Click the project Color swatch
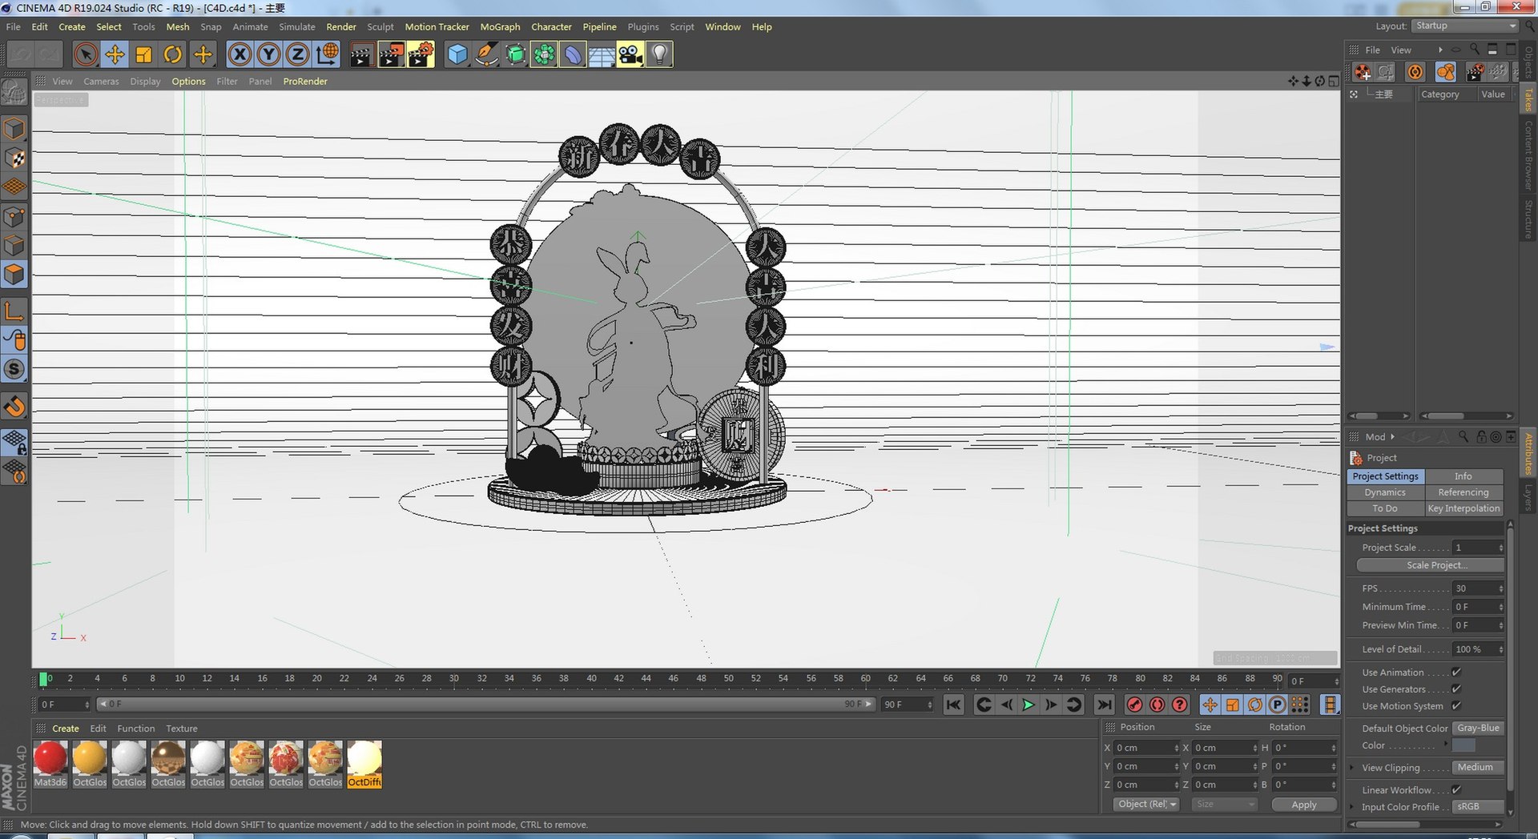This screenshot has width=1538, height=839. 1464,745
